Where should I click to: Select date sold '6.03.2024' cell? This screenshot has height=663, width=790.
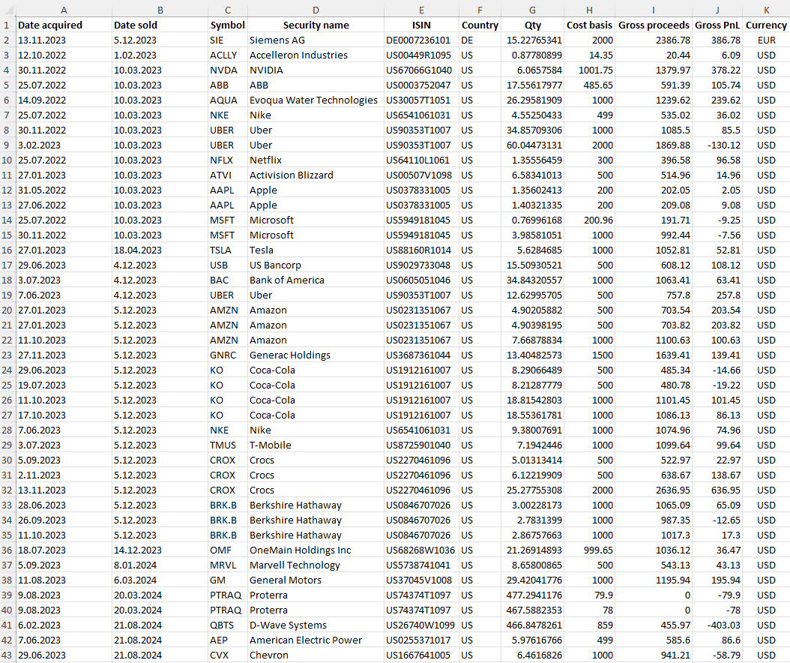(x=160, y=580)
